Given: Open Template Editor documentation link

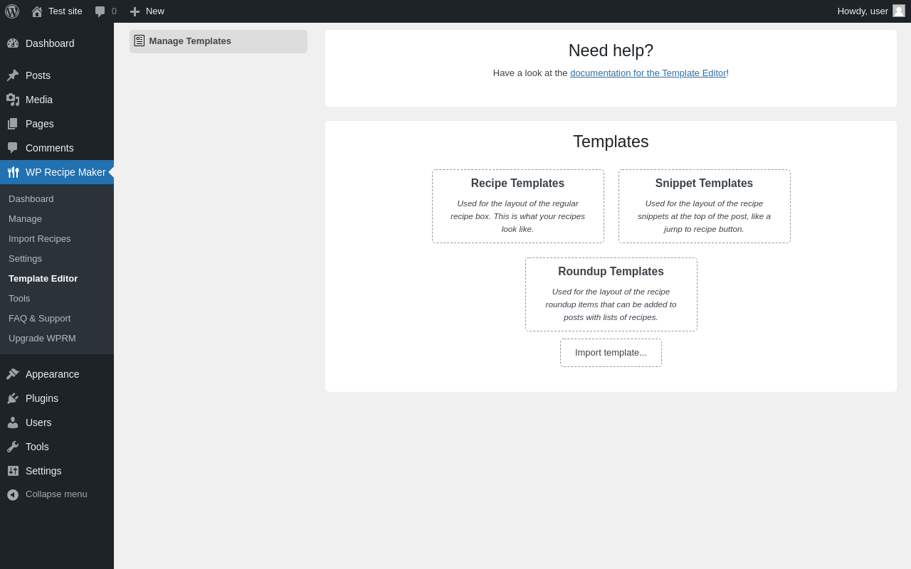Looking at the screenshot, I should tap(648, 73).
